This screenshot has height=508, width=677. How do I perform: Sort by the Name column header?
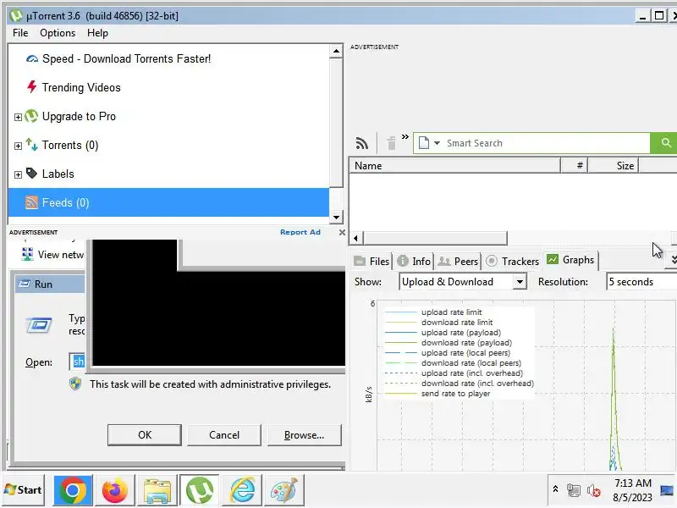454,166
